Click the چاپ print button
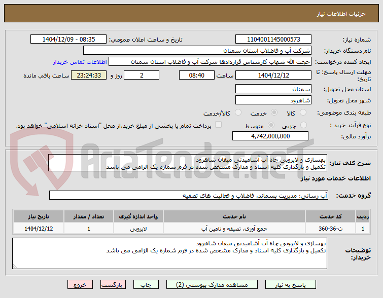 (146, 285)
